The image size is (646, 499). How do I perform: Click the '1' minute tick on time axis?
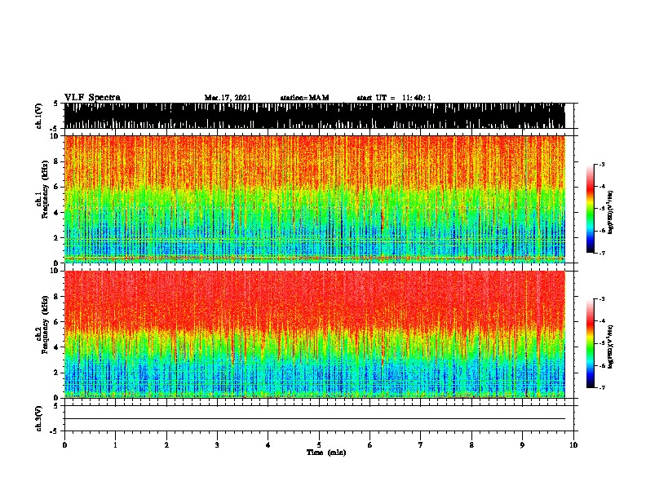115,445
